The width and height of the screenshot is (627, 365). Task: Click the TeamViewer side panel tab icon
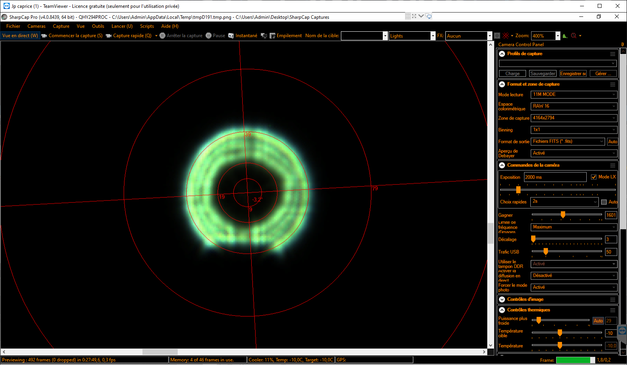click(x=622, y=331)
